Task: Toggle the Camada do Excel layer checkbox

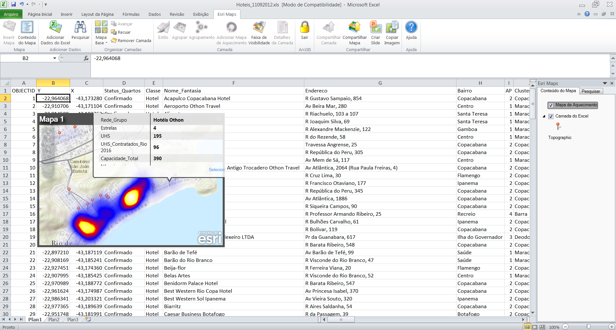Action: (551, 117)
